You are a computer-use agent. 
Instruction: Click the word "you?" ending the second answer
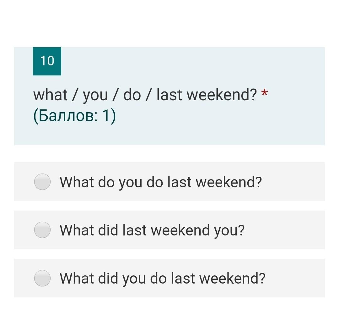[229, 231]
